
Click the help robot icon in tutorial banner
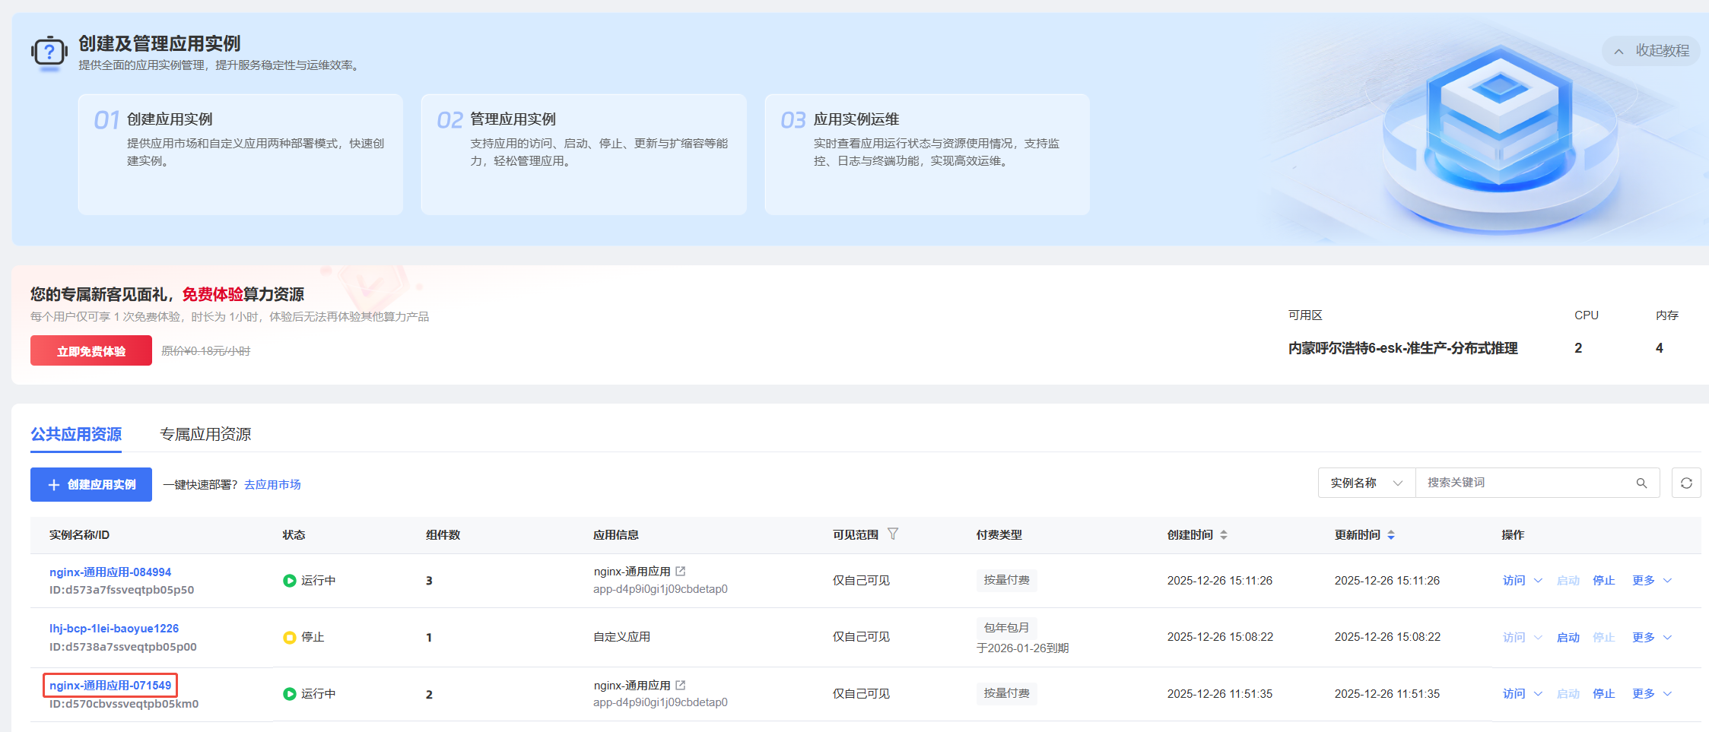[x=49, y=53]
